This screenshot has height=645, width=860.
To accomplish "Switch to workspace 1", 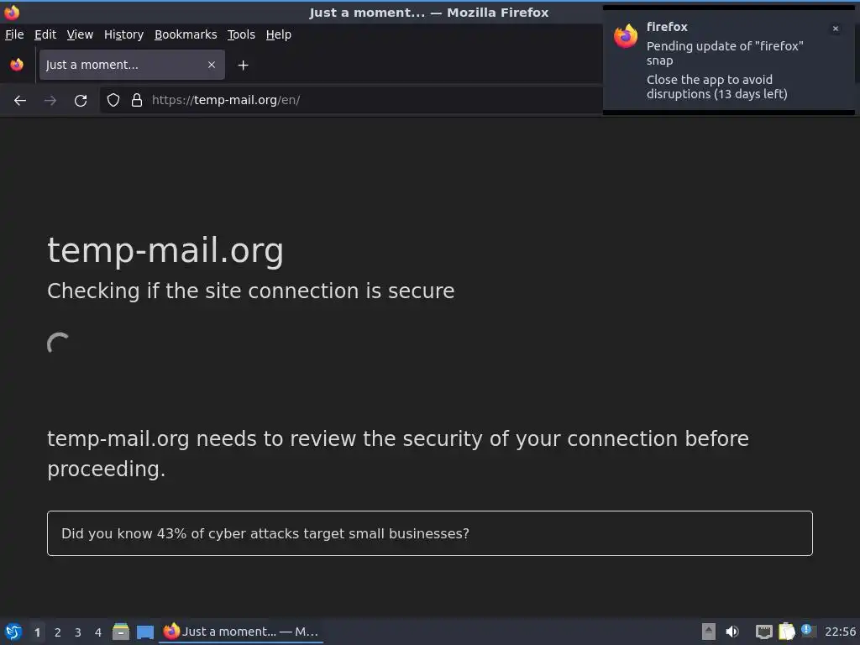I will pyautogui.click(x=37, y=632).
